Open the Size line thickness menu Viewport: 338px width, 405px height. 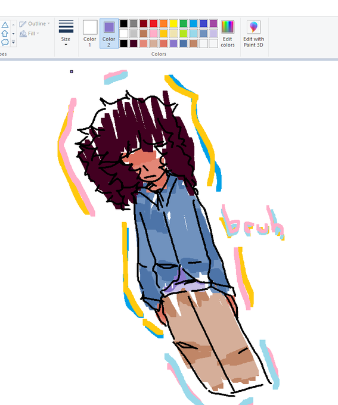pyautogui.click(x=66, y=33)
